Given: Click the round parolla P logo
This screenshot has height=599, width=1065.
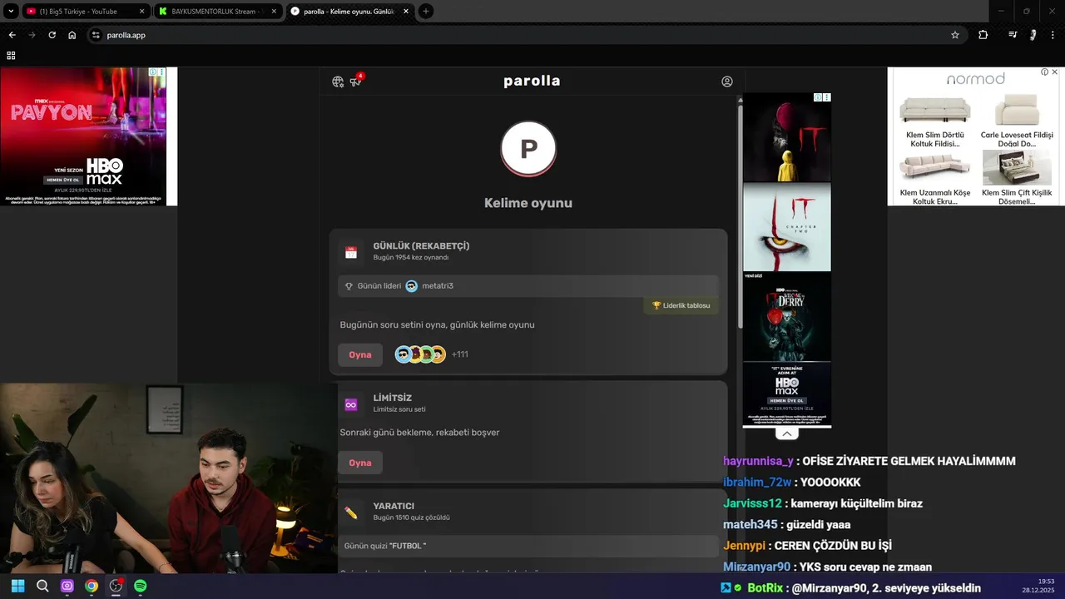Looking at the screenshot, I should pos(528,149).
